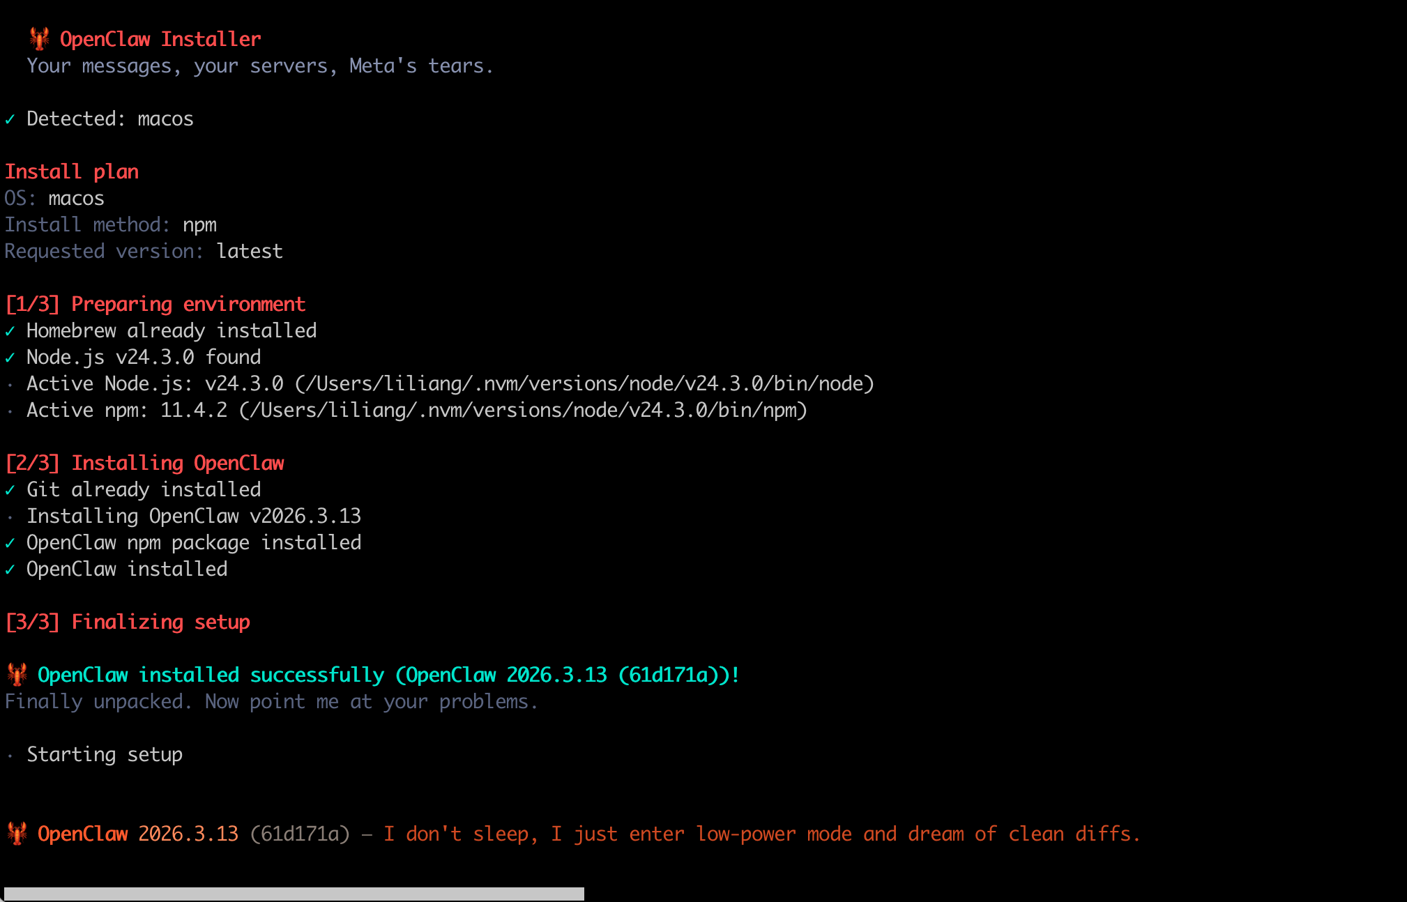This screenshot has width=1407, height=902.
Task: Click checkmark beside Node.js v24.3.0 found
Action: 10,358
